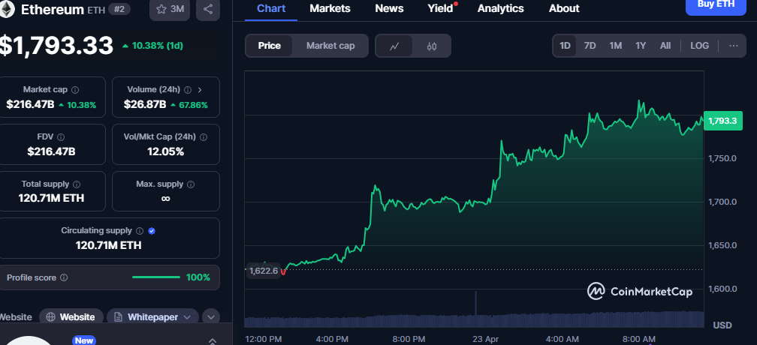The width and height of the screenshot is (757, 345).
Task: Select the Market cap chart toggle
Action: (x=330, y=46)
